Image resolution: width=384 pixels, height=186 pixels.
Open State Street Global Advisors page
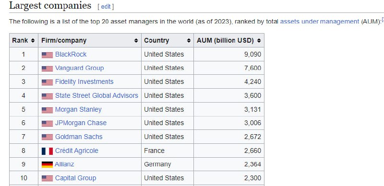[96, 95]
